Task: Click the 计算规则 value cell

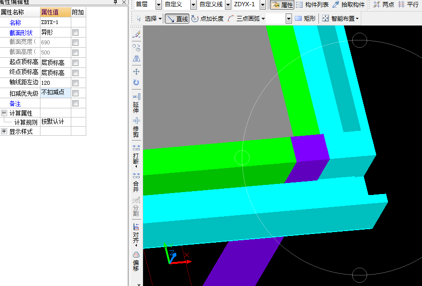Action: (56, 122)
